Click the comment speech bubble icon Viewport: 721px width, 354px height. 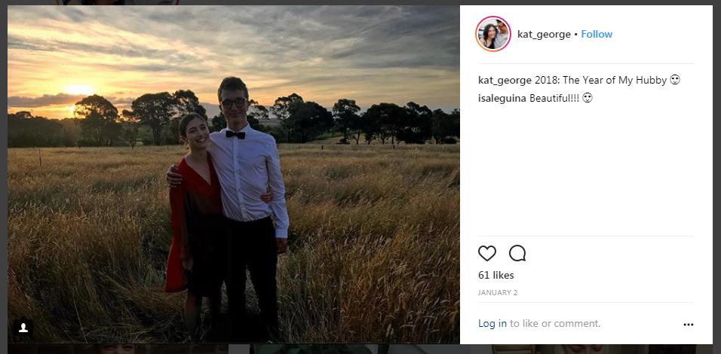pyautogui.click(x=517, y=253)
